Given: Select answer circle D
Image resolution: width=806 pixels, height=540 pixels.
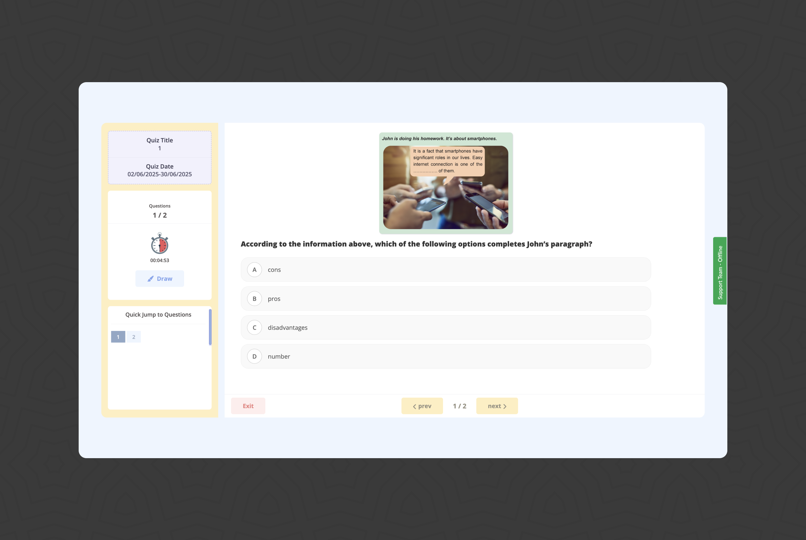Looking at the screenshot, I should 254,356.
